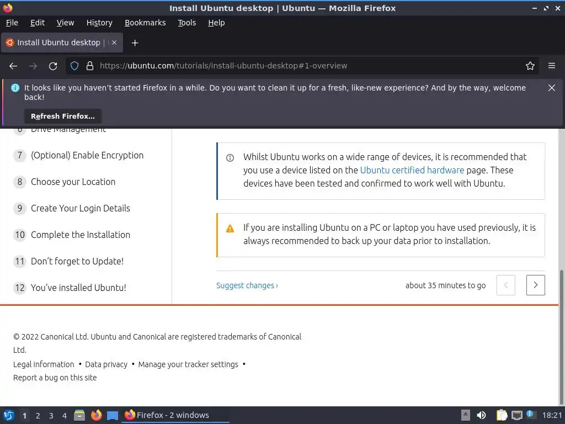Open the Bookmarks menu
The width and height of the screenshot is (565, 424).
(x=145, y=23)
